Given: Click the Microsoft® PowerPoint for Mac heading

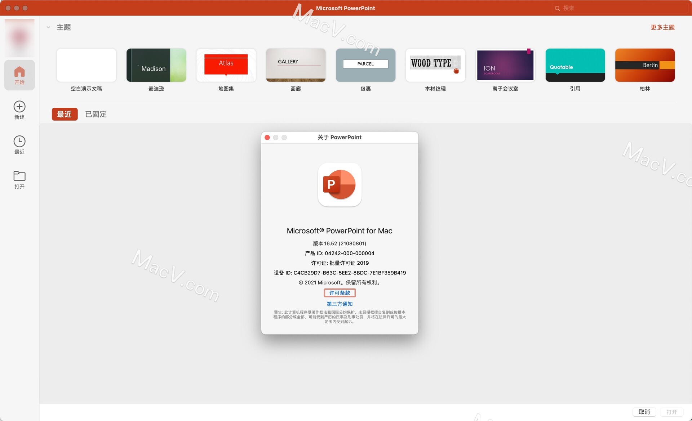Looking at the screenshot, I should [340, 231].
